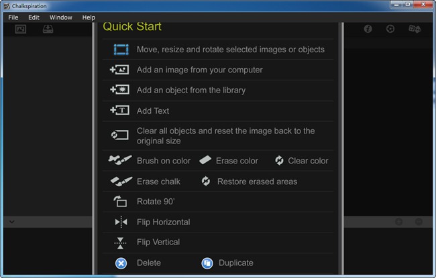The width and height of the screenshot is (436, 278).
Task: Click the Add object from library icon
Action: coord(119,90)
